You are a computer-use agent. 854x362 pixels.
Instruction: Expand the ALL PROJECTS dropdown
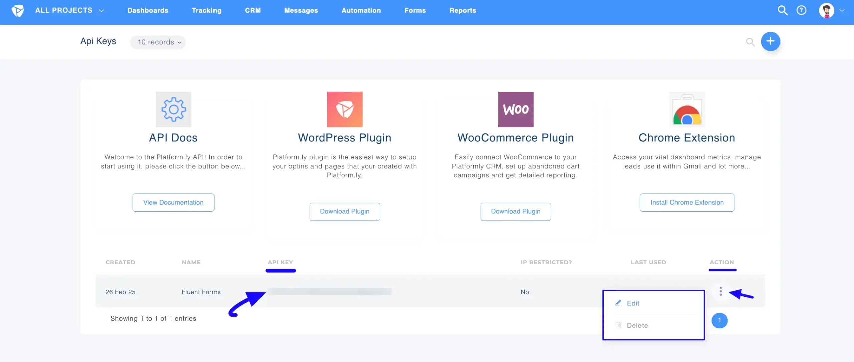70,10
